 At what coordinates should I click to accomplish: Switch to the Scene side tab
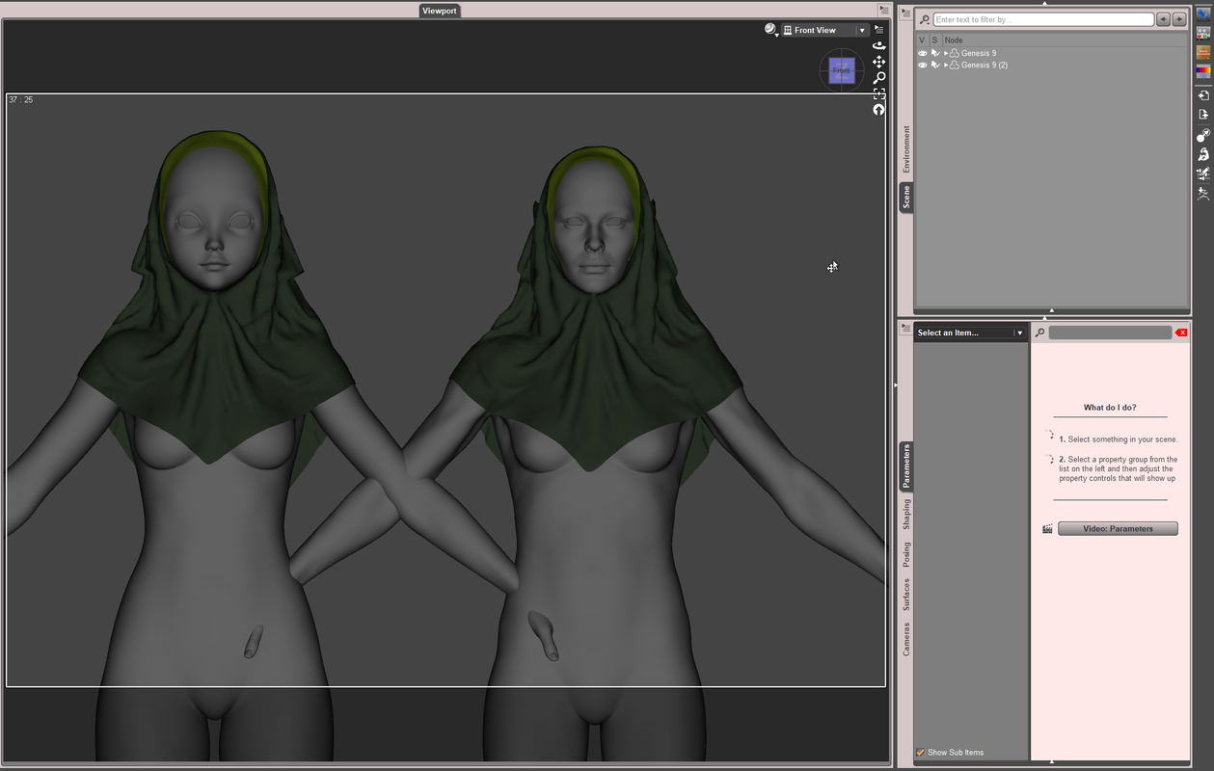click(906, 198)
